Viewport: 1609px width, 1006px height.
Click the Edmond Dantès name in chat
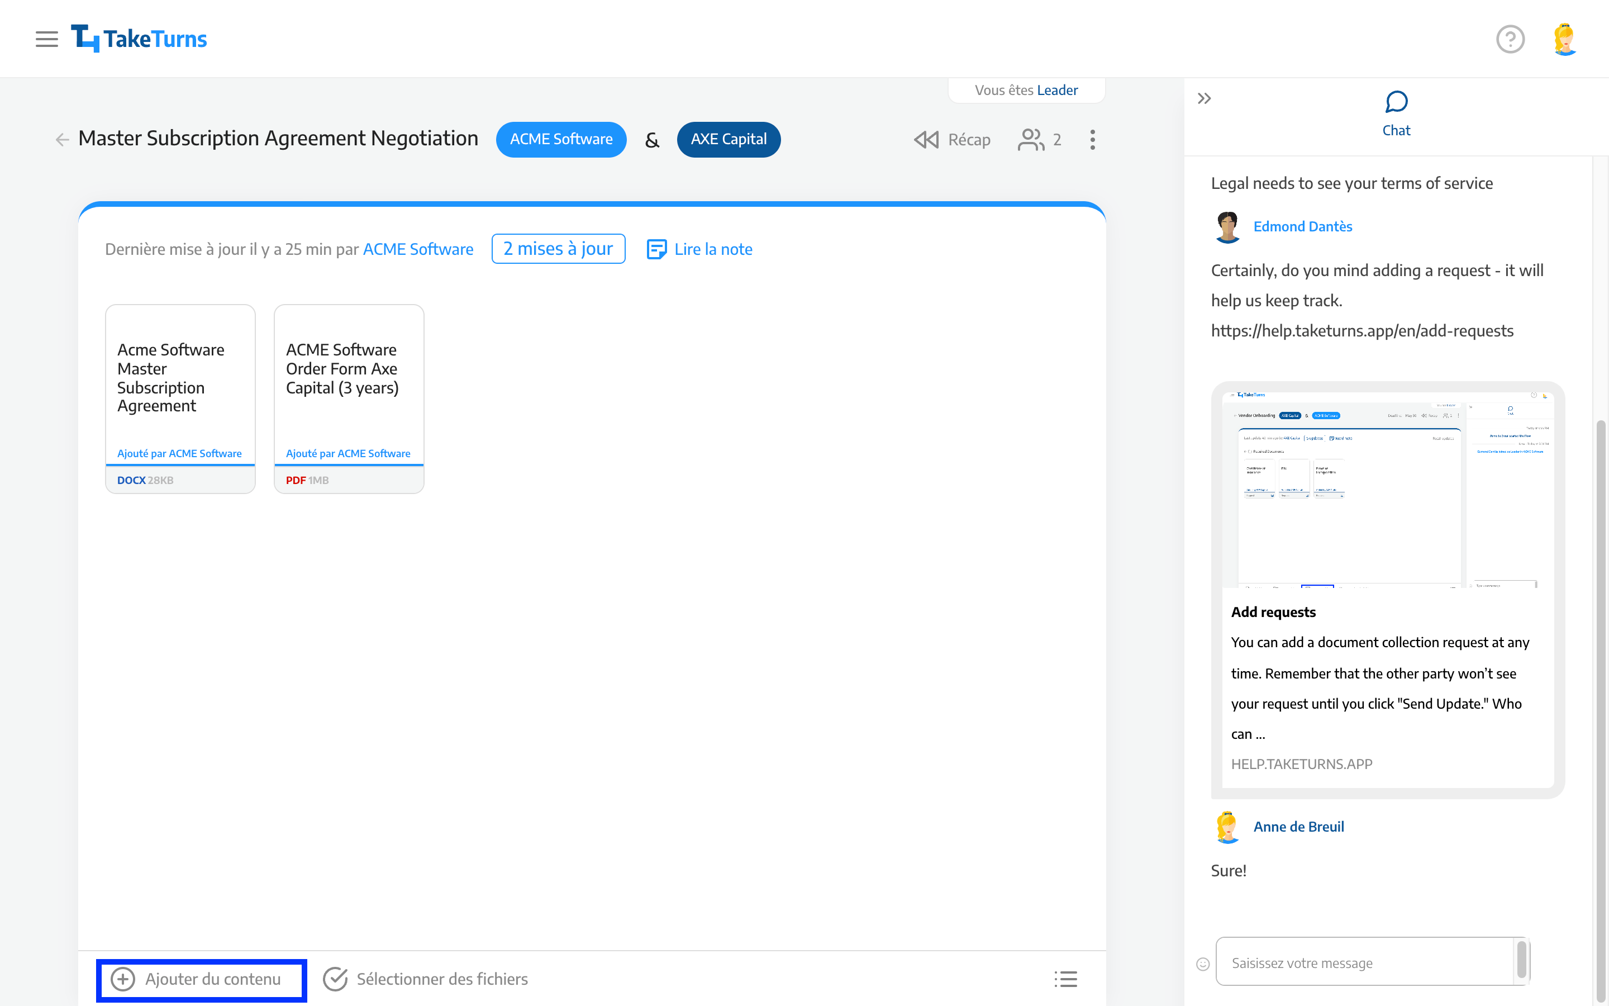(x=1302, y=226)
